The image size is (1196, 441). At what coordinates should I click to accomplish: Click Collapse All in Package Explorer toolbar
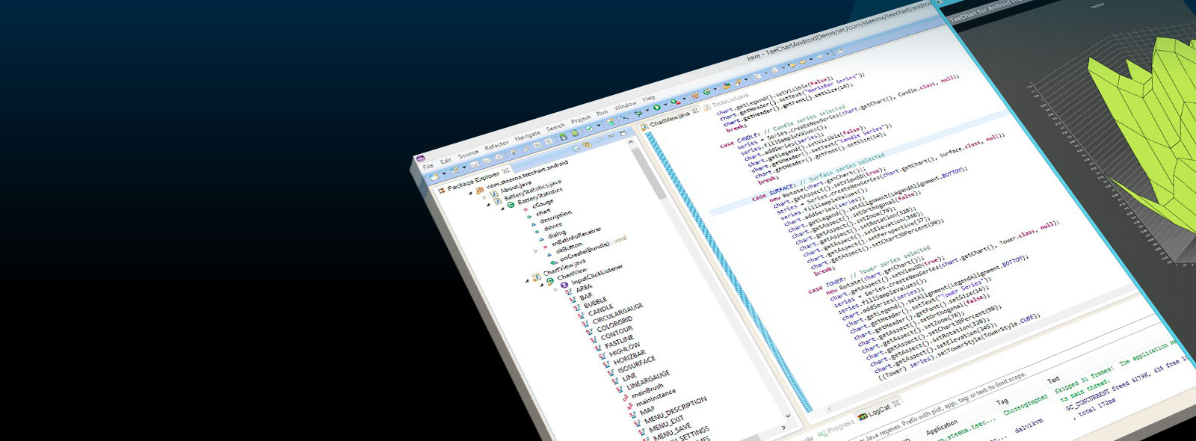576,149
